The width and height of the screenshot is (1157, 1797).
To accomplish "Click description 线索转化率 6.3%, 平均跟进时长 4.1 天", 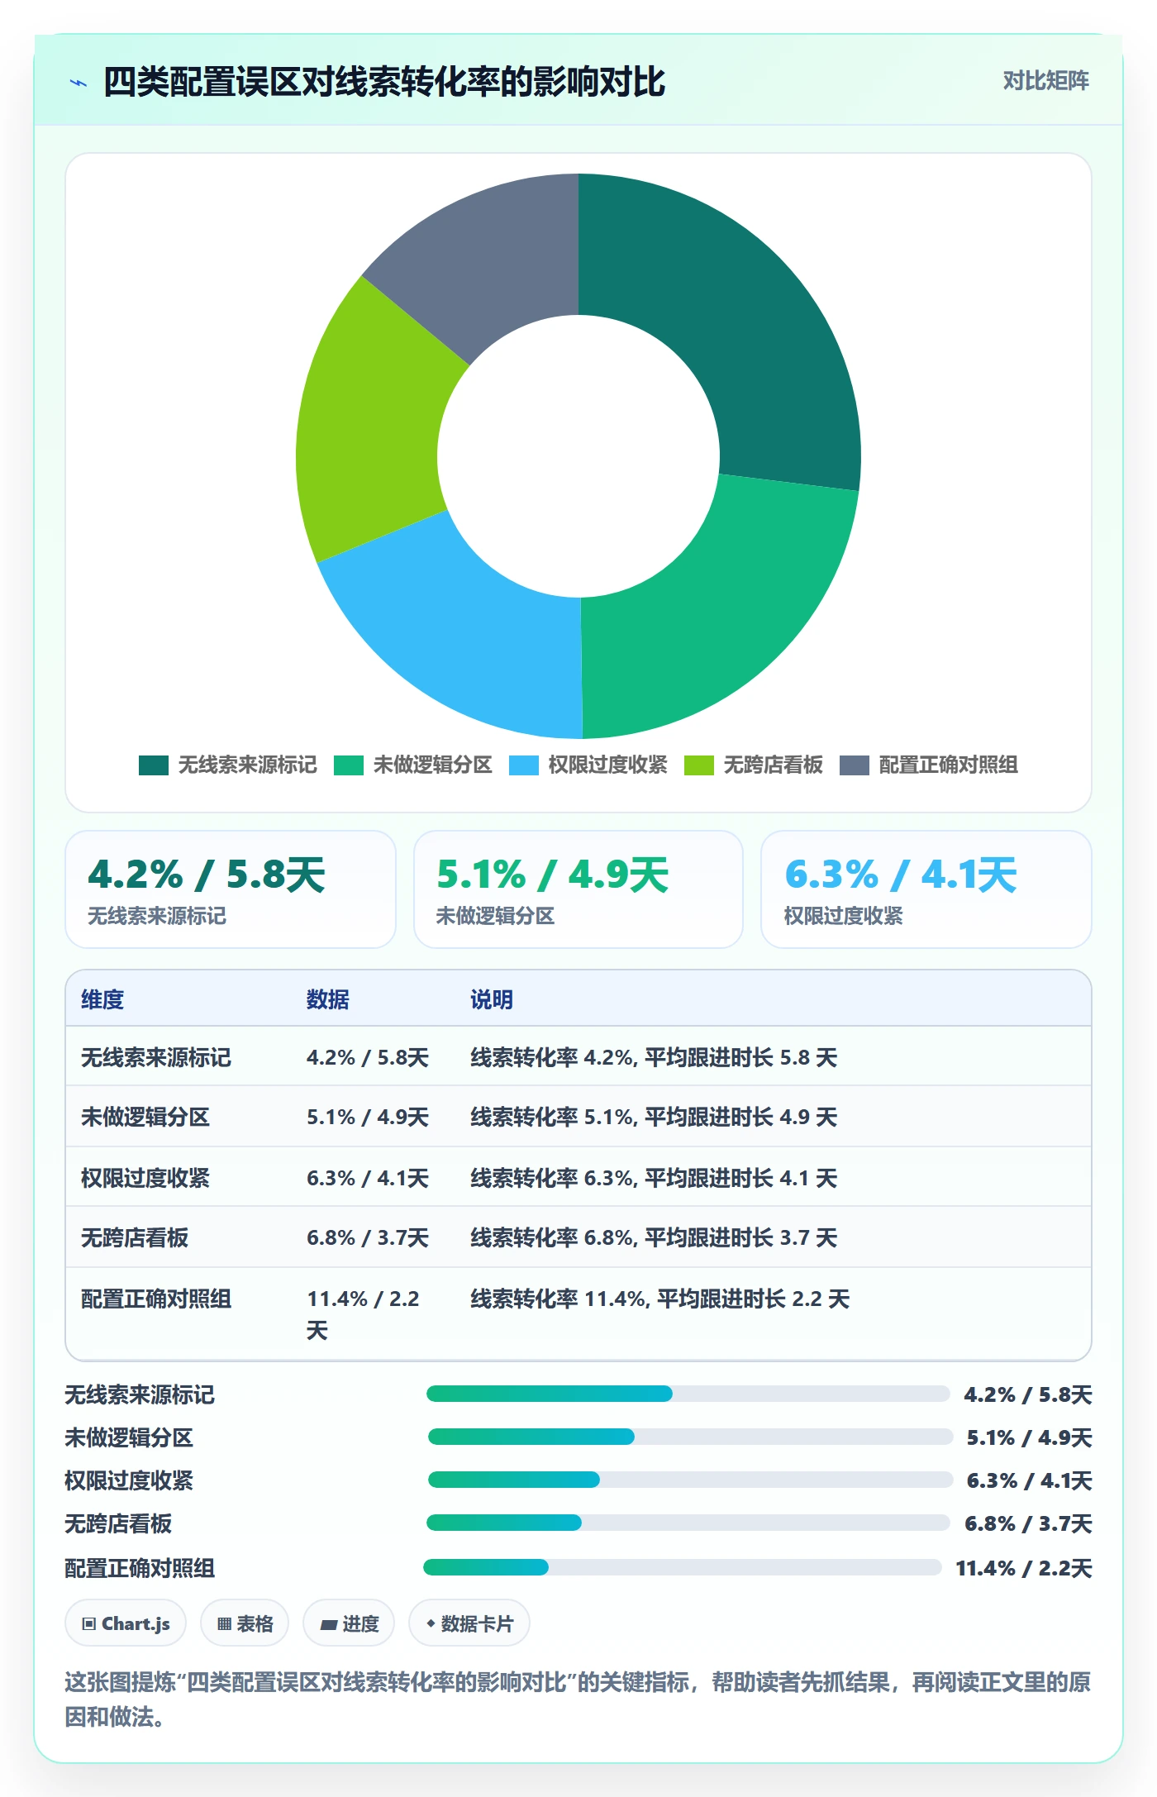I will 654,1178.
